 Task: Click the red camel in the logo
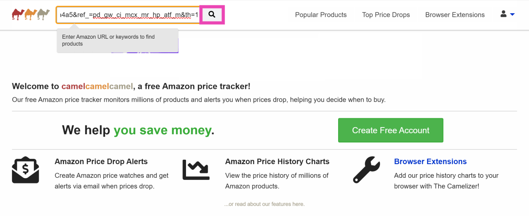(x=18, y=15)
